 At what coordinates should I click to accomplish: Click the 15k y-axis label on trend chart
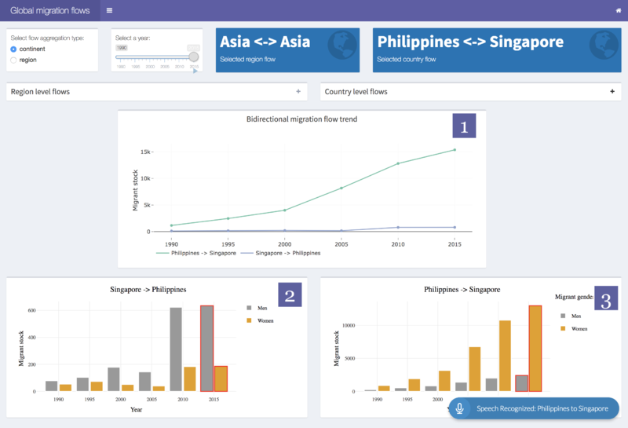tap(145, 152)
